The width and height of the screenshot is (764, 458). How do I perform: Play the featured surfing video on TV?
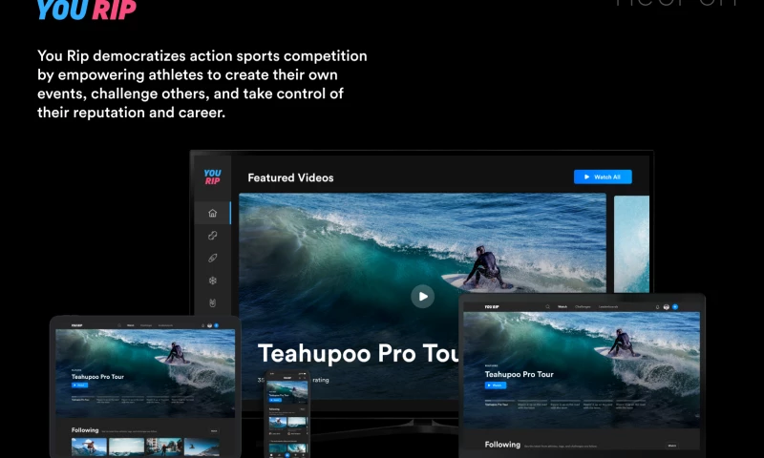click(x=422, y=296)
